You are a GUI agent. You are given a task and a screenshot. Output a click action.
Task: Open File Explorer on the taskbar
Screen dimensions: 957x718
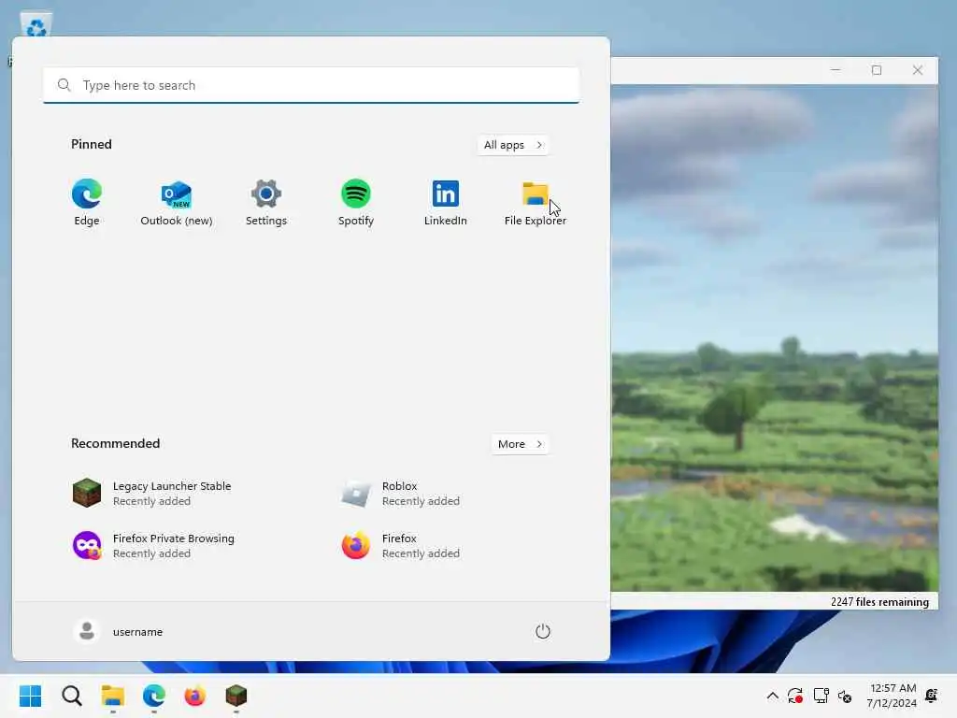click(x=113, y=696)
